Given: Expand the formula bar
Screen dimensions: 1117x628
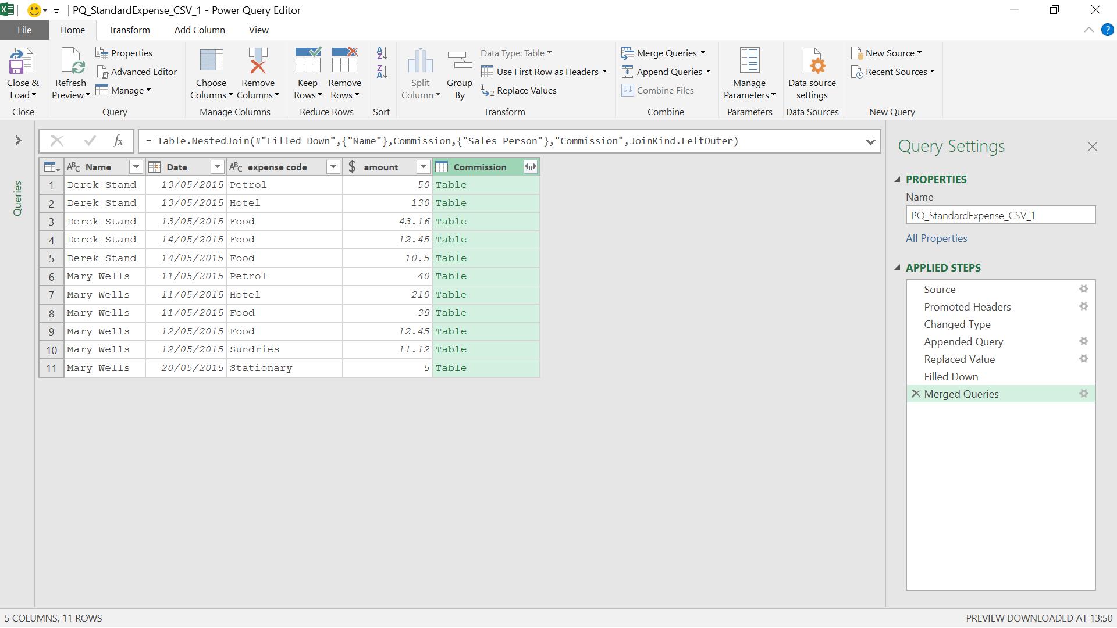Looking at the screenshot, I should click(x=870, y=141).
